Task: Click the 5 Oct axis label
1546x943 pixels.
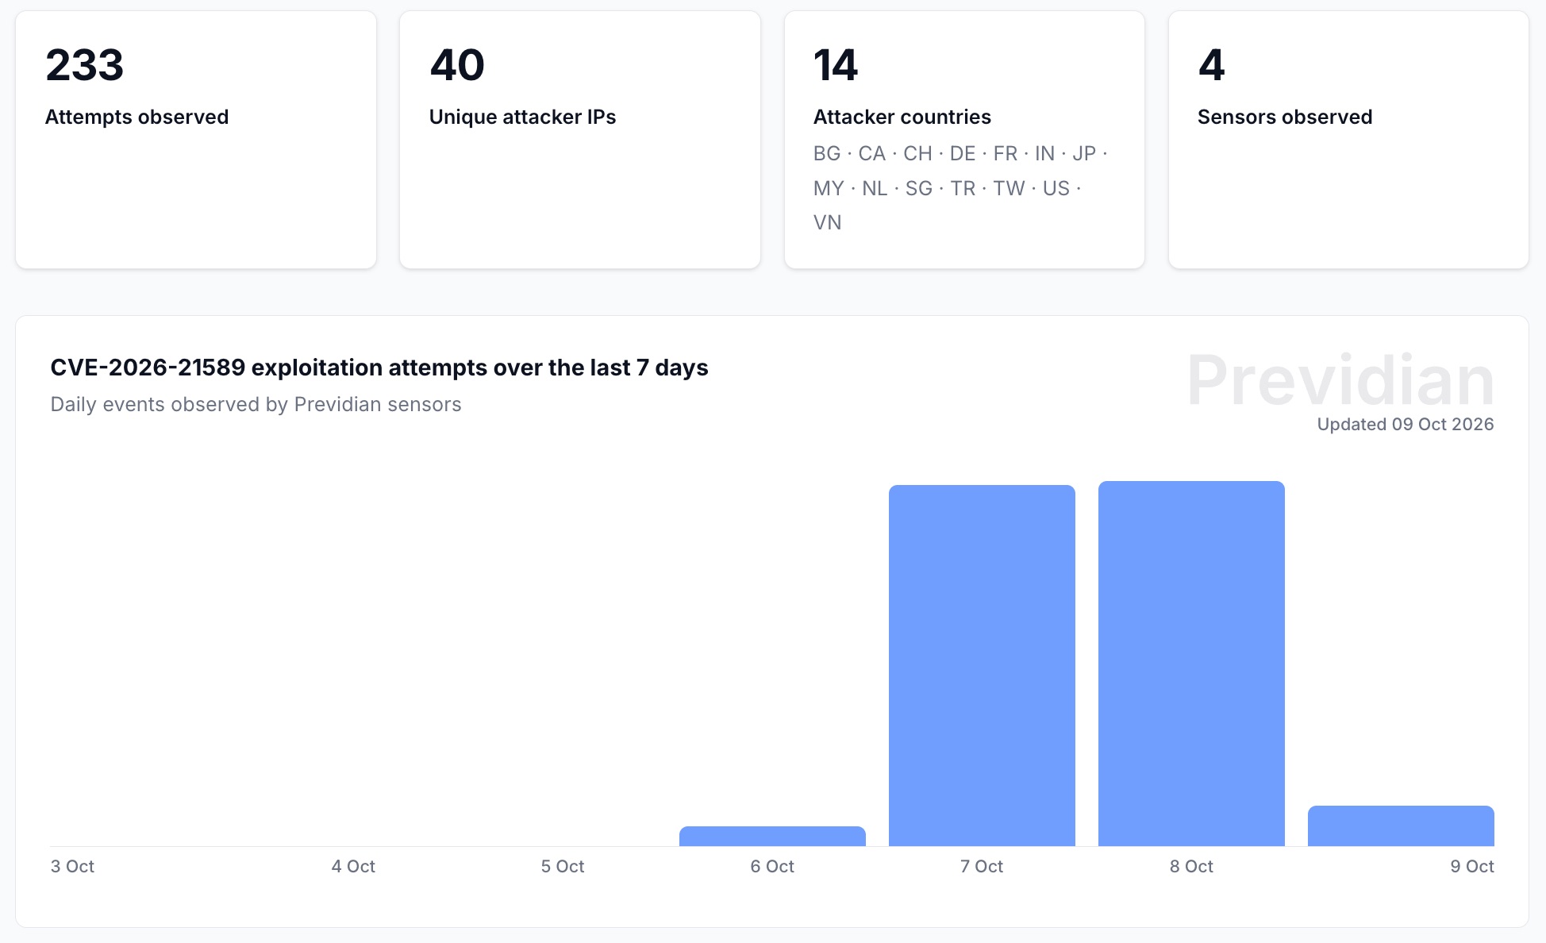Action: click(563, 866)
